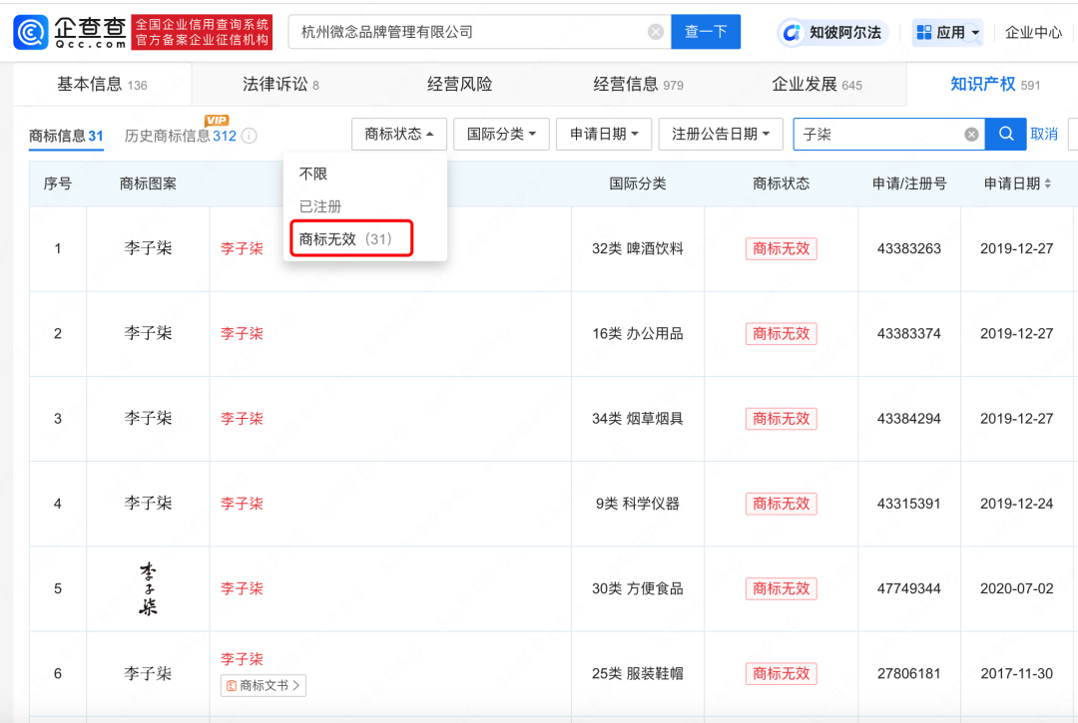Click registration number 43384294

tap(909, 419)
